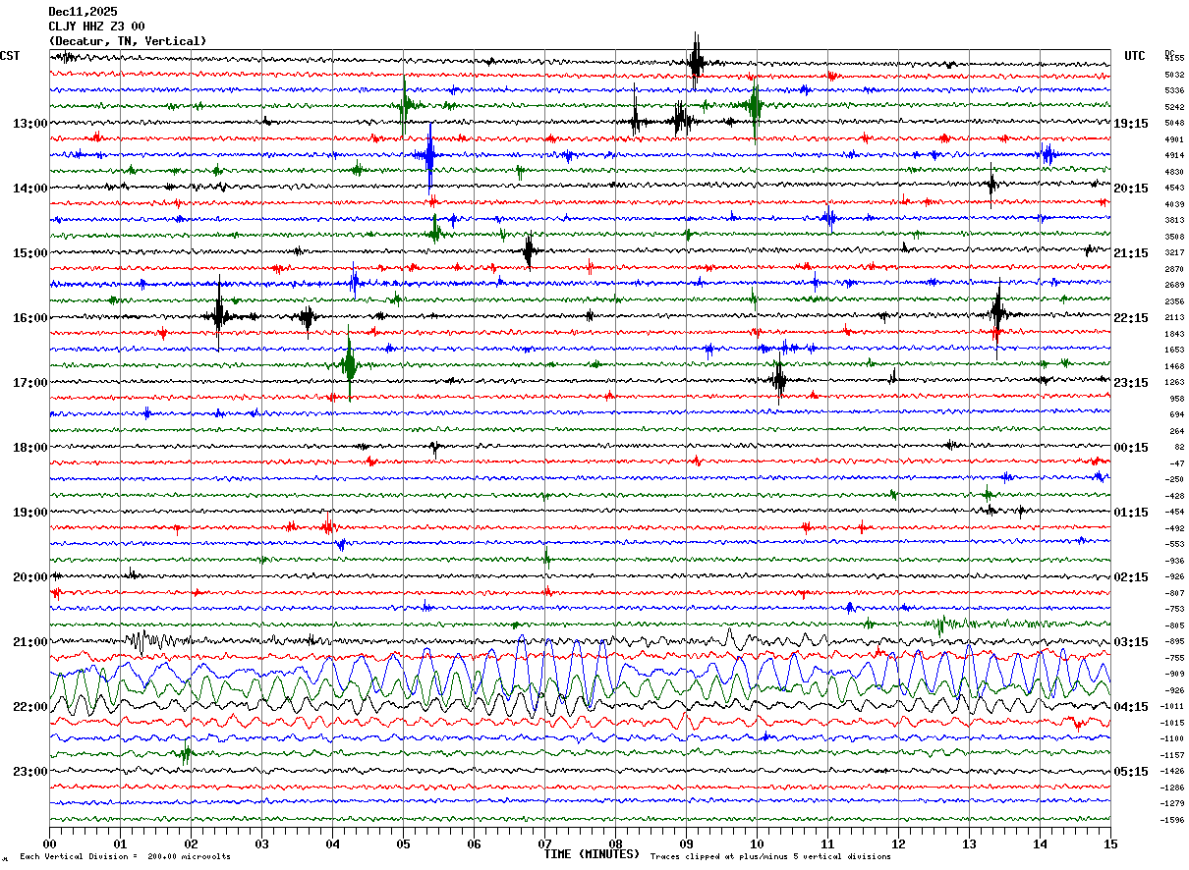Viewport: 1189px width, 870px height.
Task: Click the DC offset value 1263
Action: coord(1174,383)
